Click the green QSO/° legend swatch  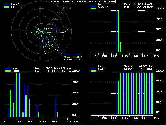click(7, 7)
